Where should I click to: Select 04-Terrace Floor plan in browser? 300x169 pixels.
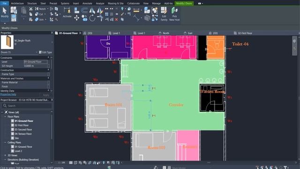click(23, 134)
